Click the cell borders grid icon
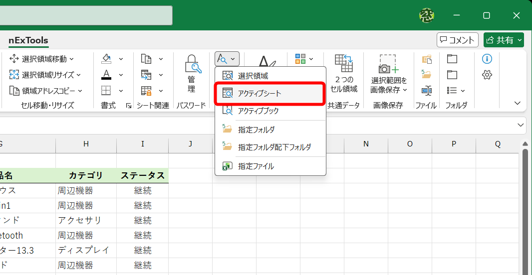 pyautogui.click(x=106, y=91)
